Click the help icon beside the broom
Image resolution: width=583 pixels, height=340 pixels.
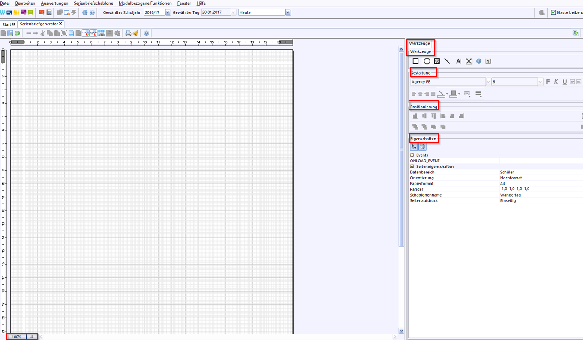tap(146, 33)
